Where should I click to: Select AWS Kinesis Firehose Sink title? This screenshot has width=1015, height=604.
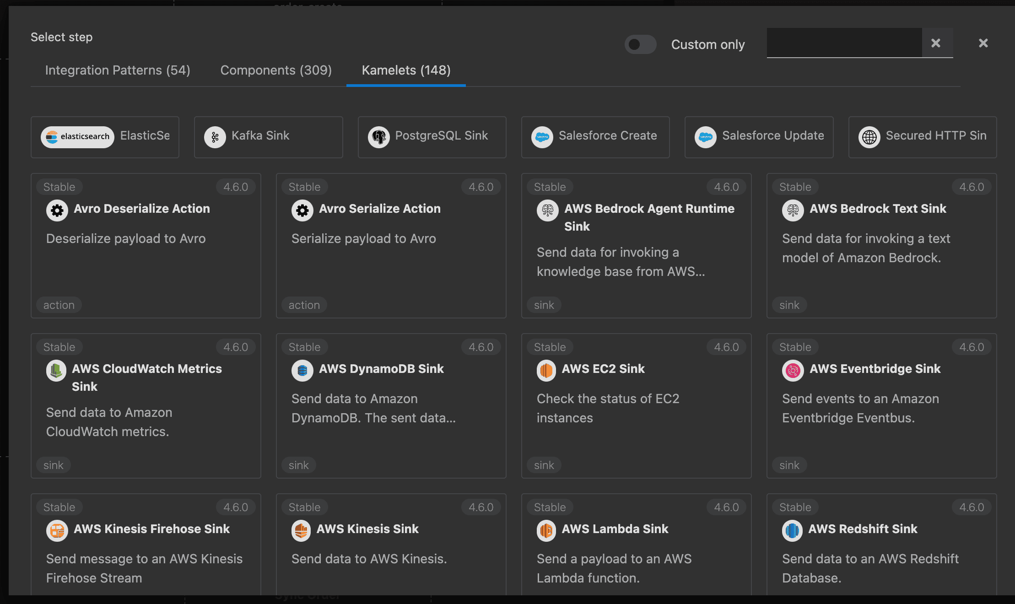click(151, 529)
